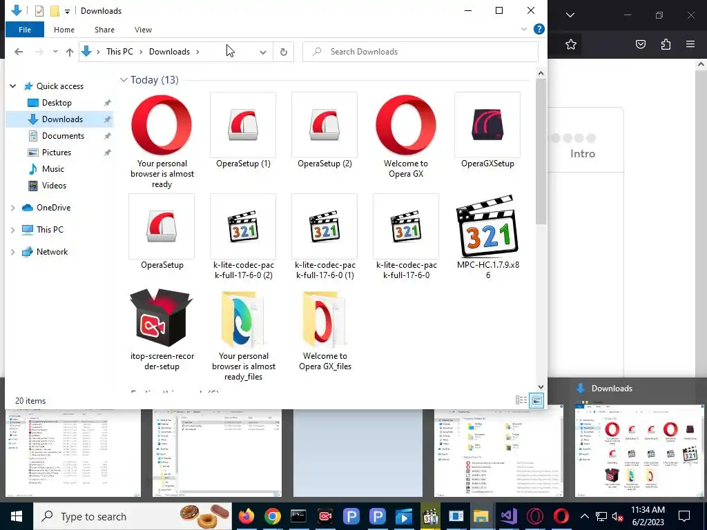Expand the OneDrive tree node
This screenshot has width=707, height=530.
(x=13, y=208)
